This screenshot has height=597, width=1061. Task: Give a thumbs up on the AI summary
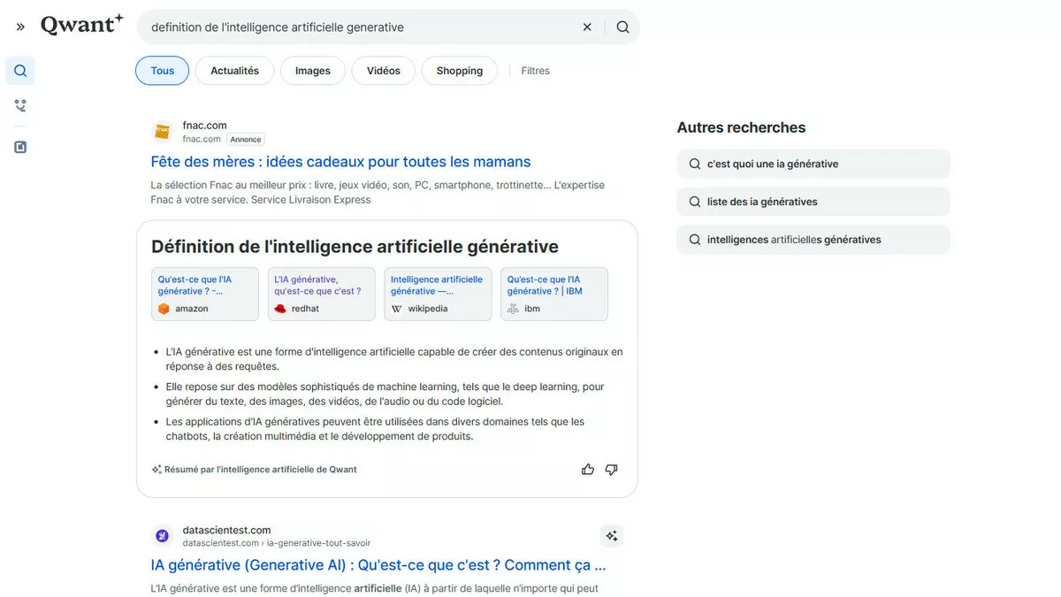pyautogui.click(x=588, y=469)
